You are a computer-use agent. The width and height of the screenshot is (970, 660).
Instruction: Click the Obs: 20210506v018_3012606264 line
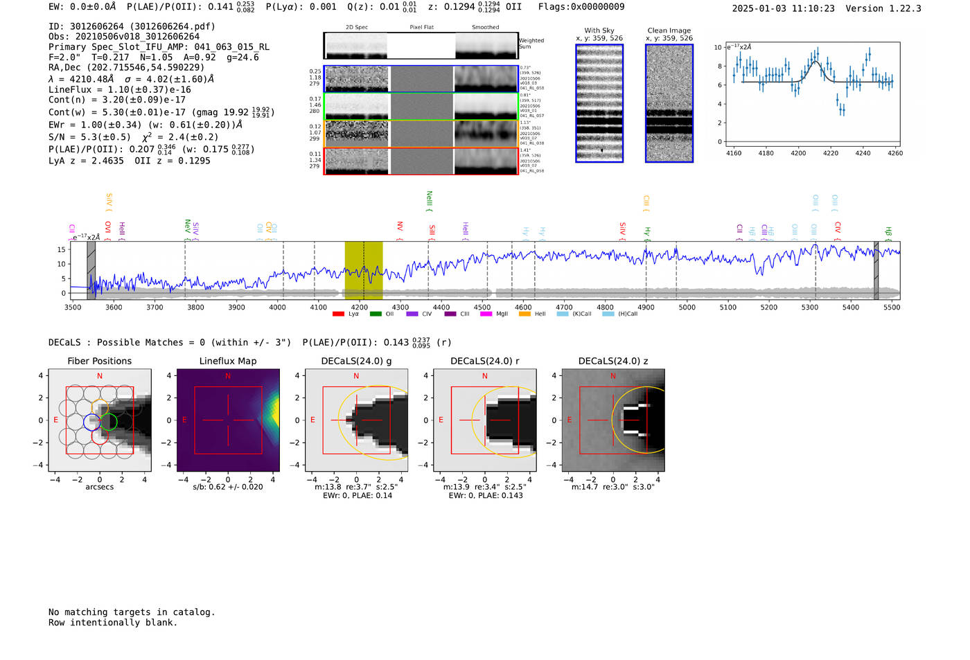tap(124, 37)
